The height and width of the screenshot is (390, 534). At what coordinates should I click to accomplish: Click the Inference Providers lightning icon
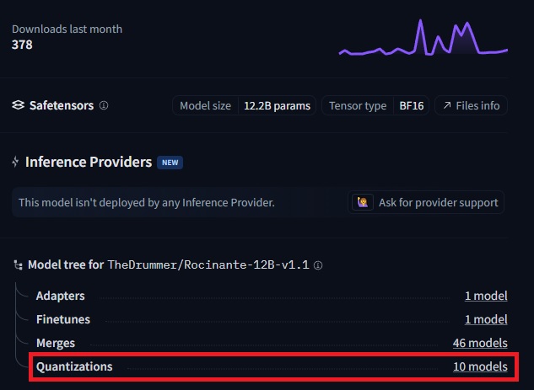[x=15, y=162]
